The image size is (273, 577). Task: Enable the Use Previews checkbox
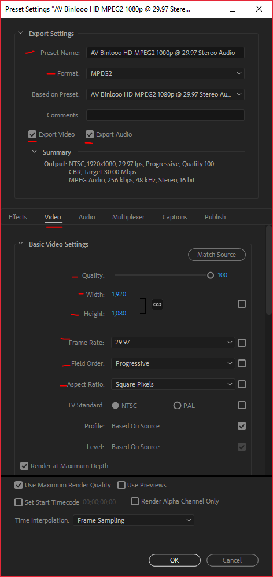pyautogui.click(x=121, y=485)
